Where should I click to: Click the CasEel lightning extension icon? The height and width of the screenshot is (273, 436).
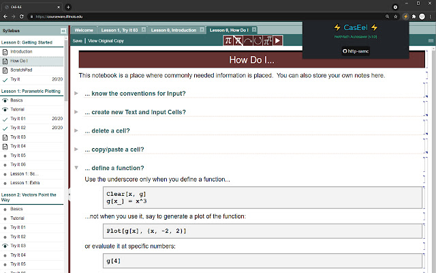click(406, 15)
